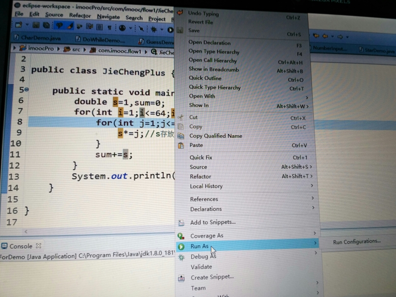The width and height of the screenshot is (396, 297).
Task: Click Skip All Breakpoints toolbar icon
Action: pyautogui.click(x=141, y=29)
